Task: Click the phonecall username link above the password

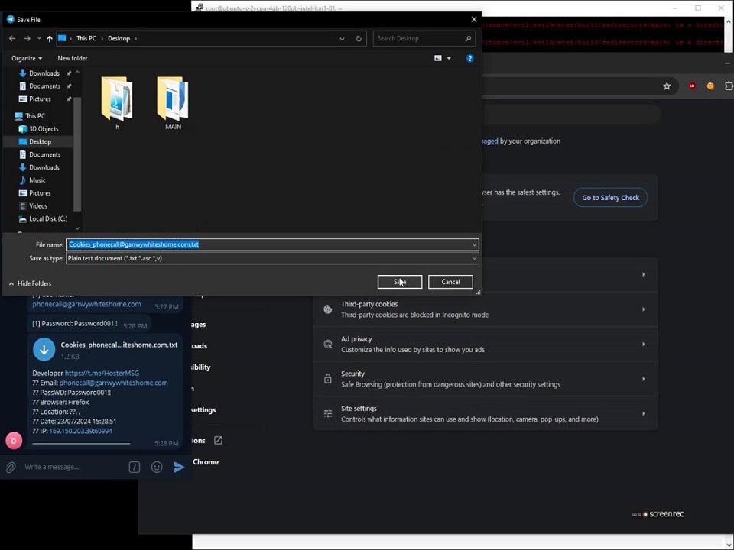Action: click(x=86, y=304)
